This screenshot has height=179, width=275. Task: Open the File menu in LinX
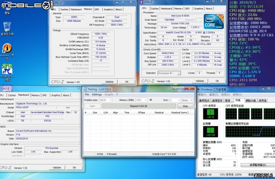pos(87,94)
